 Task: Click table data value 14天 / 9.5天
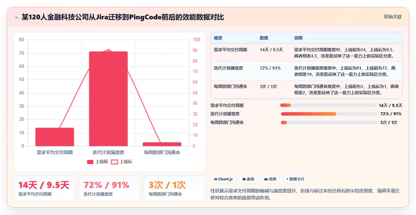272,50
